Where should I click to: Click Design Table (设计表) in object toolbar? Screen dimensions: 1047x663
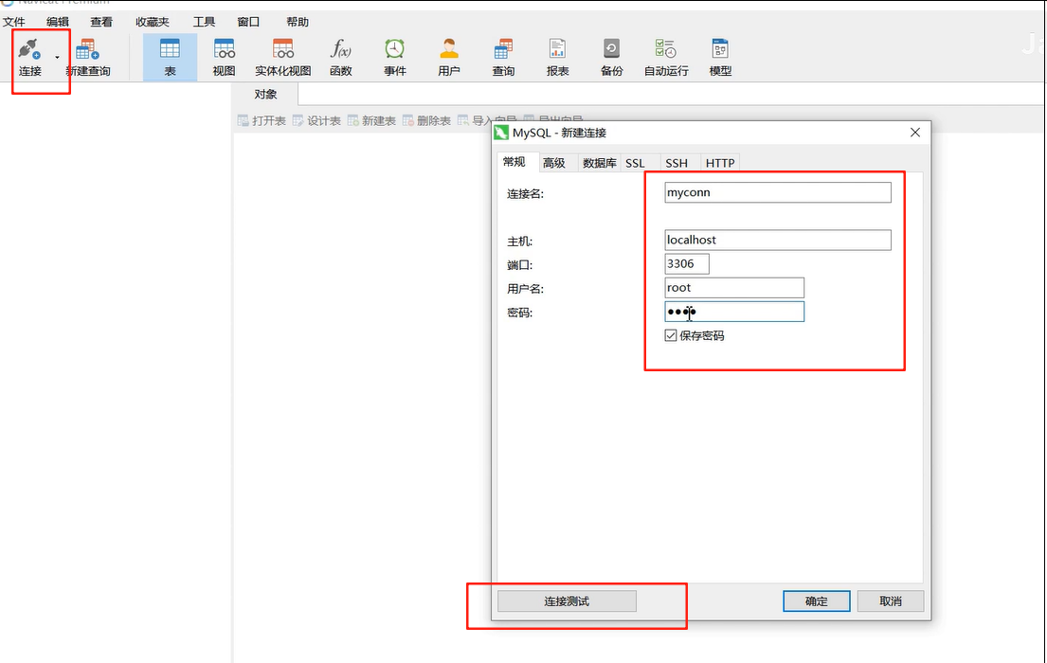coord(316,121)
